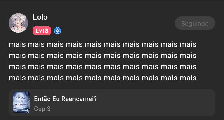
Task: Click the final word mais in the comment
Action: (x=188, y=78)
